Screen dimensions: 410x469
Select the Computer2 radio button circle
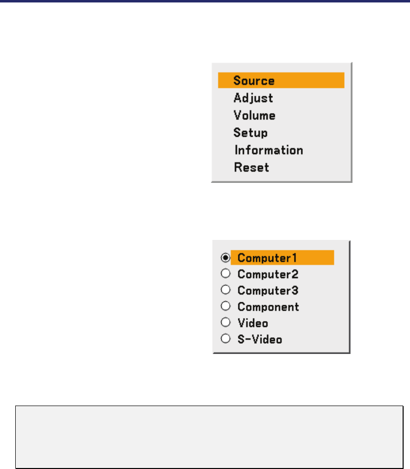click(x=225, y=274)
